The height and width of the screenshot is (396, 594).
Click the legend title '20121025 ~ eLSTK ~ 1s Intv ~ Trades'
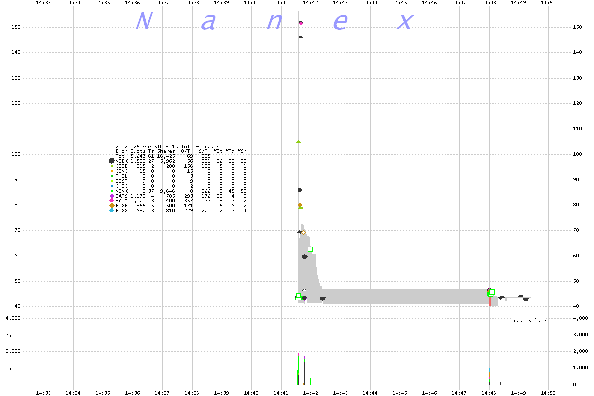pos(167,147)
